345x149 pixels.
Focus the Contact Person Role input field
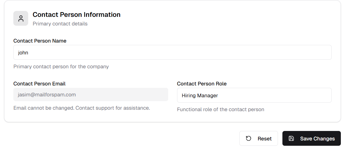(254, 95)
